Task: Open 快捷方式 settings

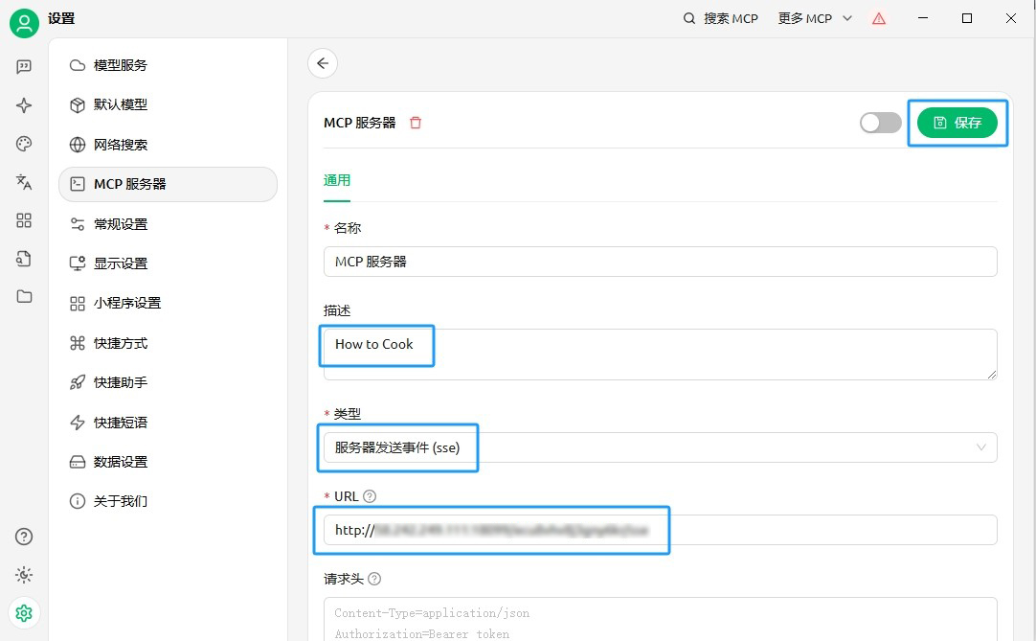Action: [x=168, y=343]
